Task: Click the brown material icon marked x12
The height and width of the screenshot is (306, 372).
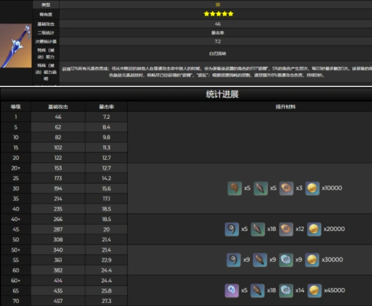Action: coord(286,229)
